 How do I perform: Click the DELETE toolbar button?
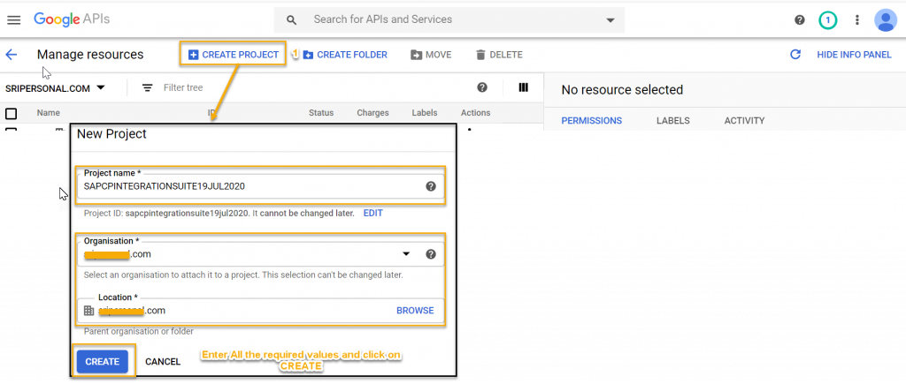[499, 55]
